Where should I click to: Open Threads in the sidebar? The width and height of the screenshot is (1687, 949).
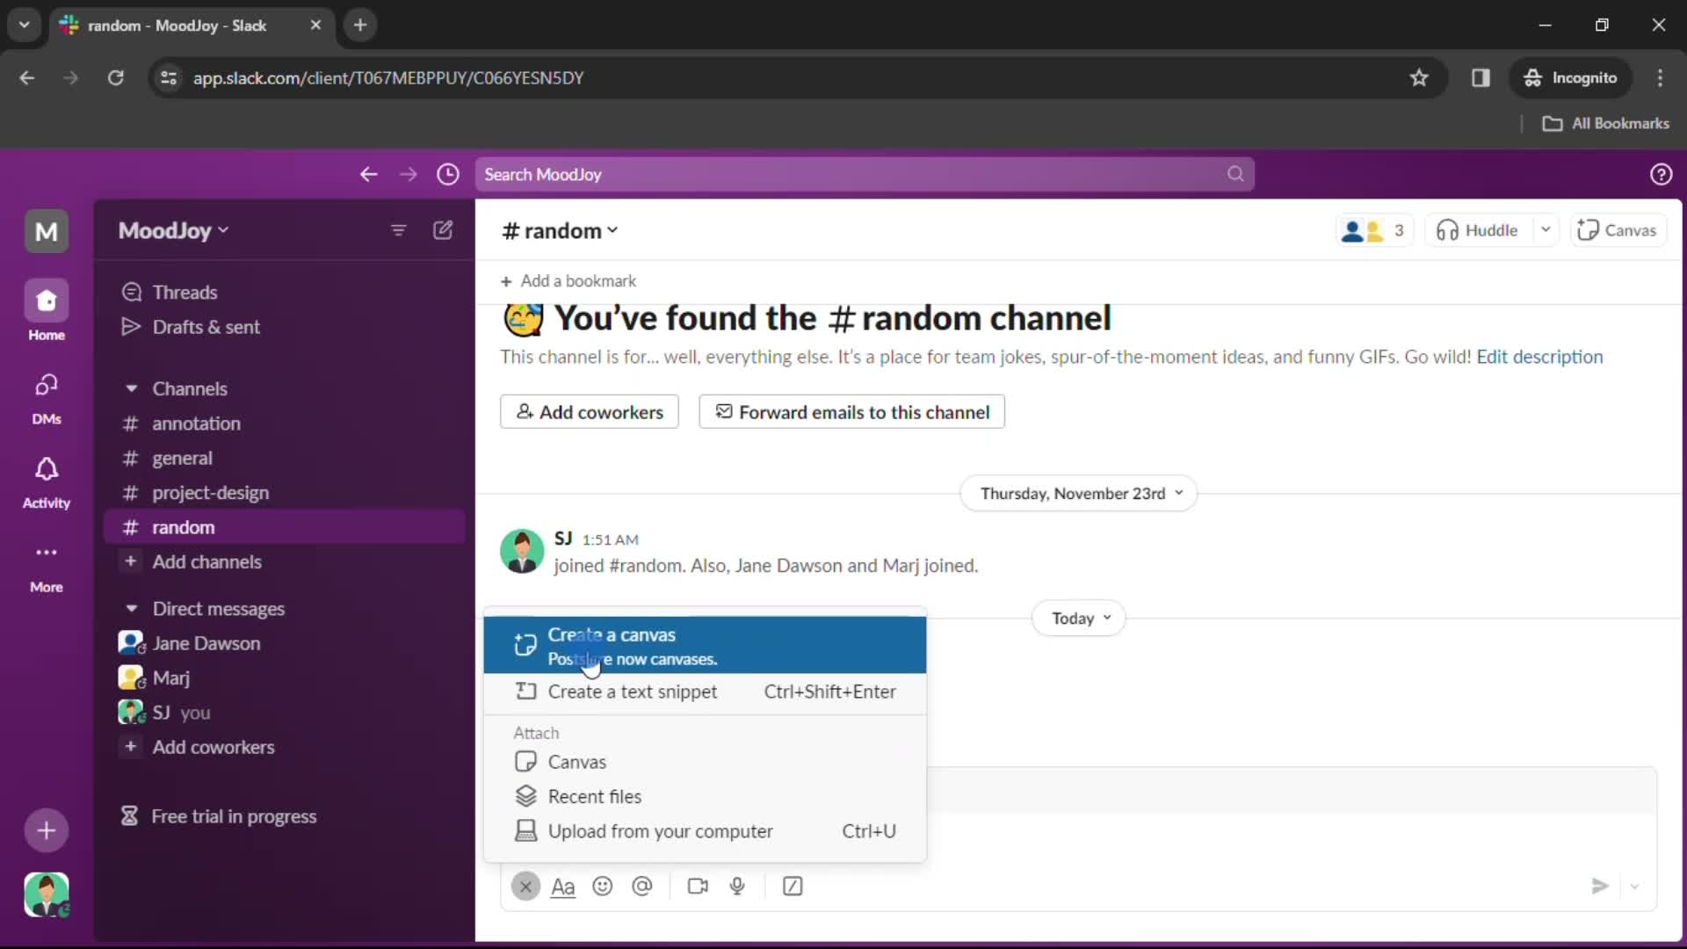pyautogui.click(x=284, y=292)
